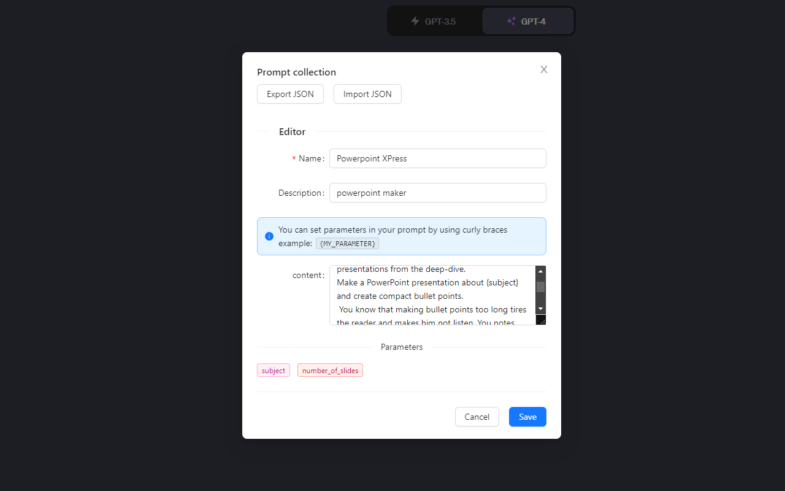Save the Powerpoint XPress prompt

pos(527,417)
